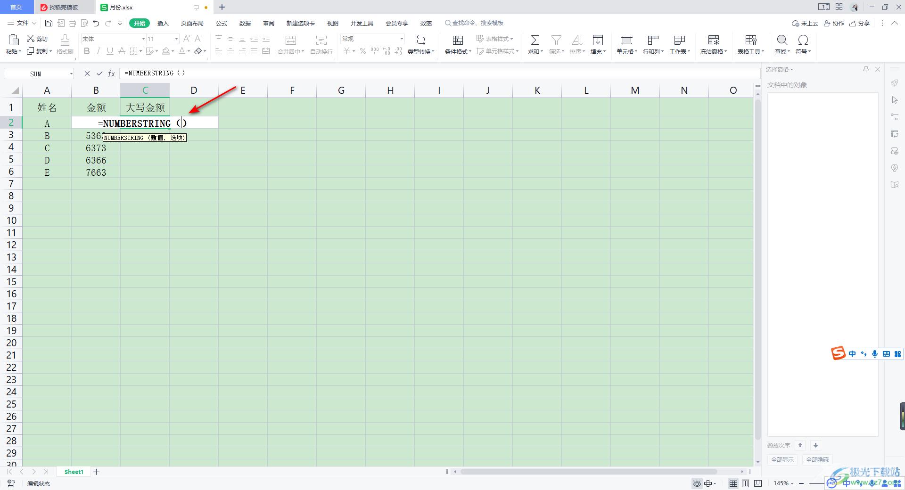Viewport: 905px width, 490px height.
Task: Switch to page layout view in status bar
Action: [x=746, y=483]
